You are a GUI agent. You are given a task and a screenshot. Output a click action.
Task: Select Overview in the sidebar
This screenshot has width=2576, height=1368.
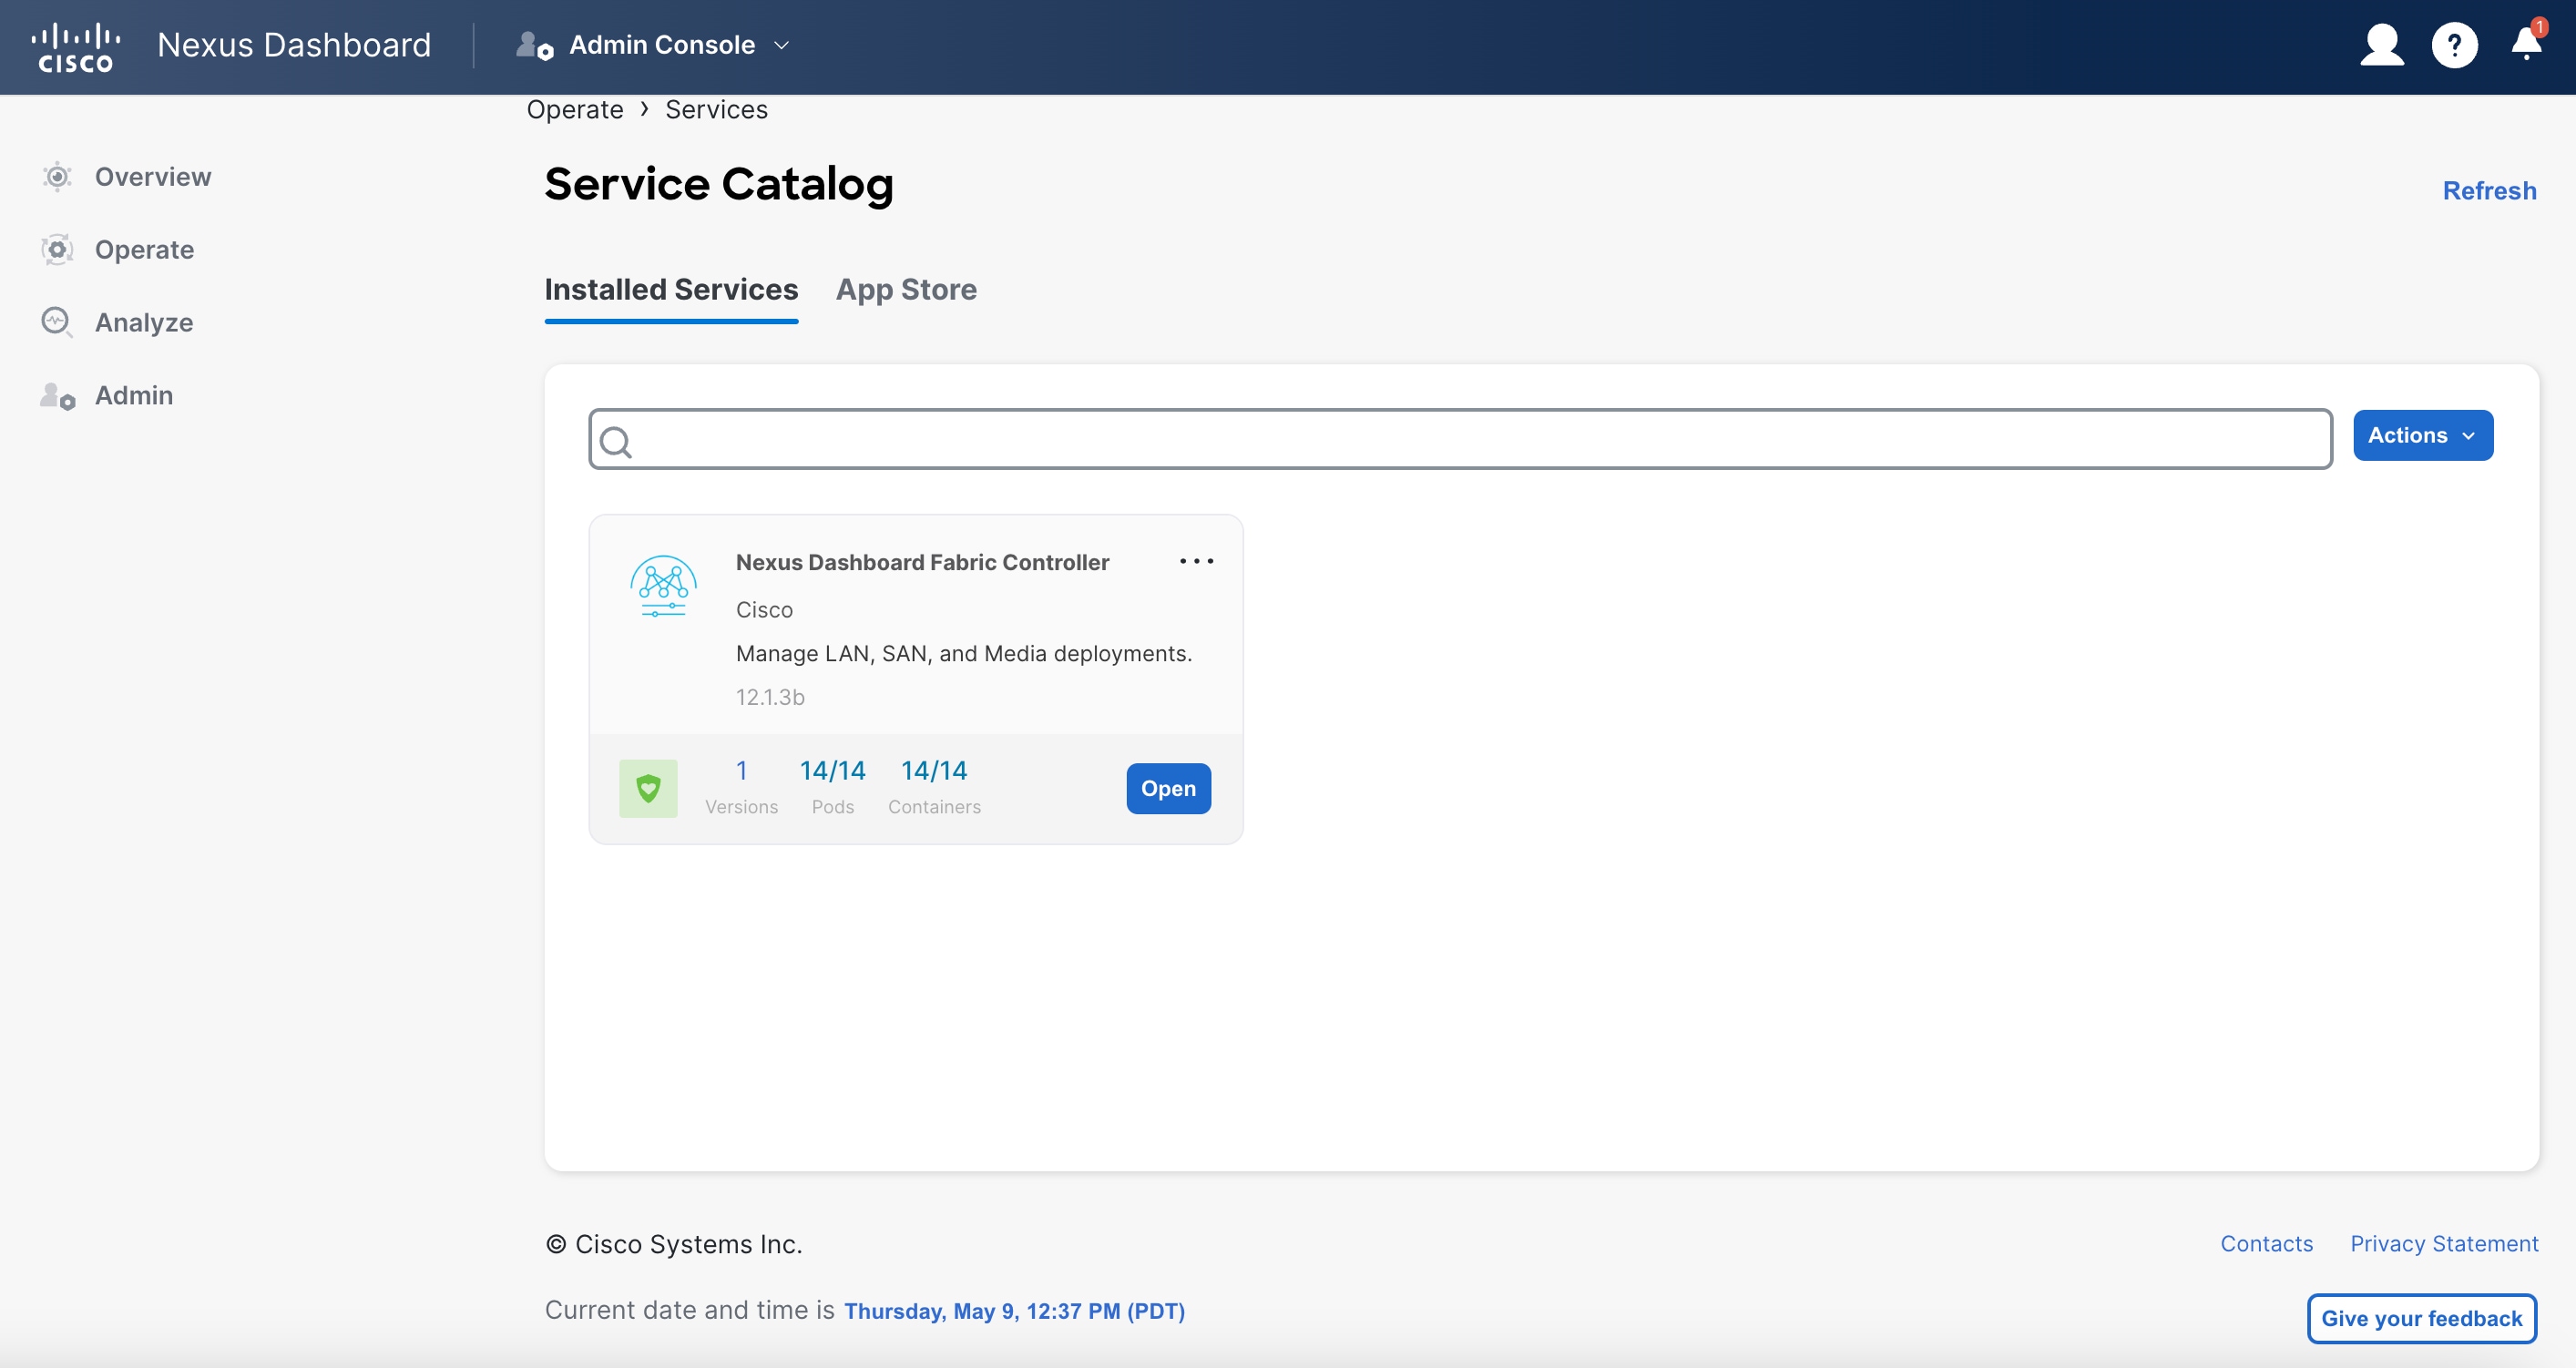click(x=153, y=177)
